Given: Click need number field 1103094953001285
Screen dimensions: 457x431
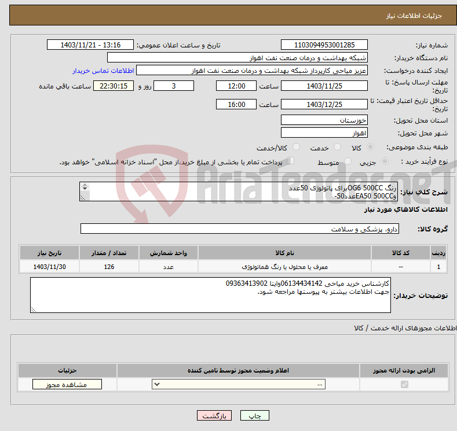Looking at the screenshot, I should (324, 45).
